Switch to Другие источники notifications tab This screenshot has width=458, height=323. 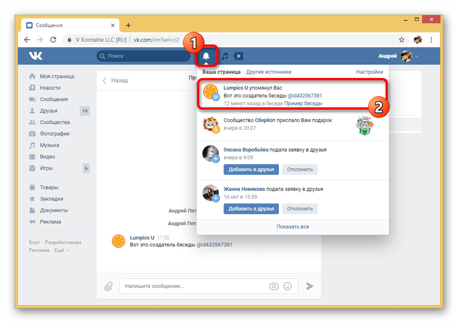coord(268,72)
